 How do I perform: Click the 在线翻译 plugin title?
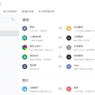click(x=78, y=27)
